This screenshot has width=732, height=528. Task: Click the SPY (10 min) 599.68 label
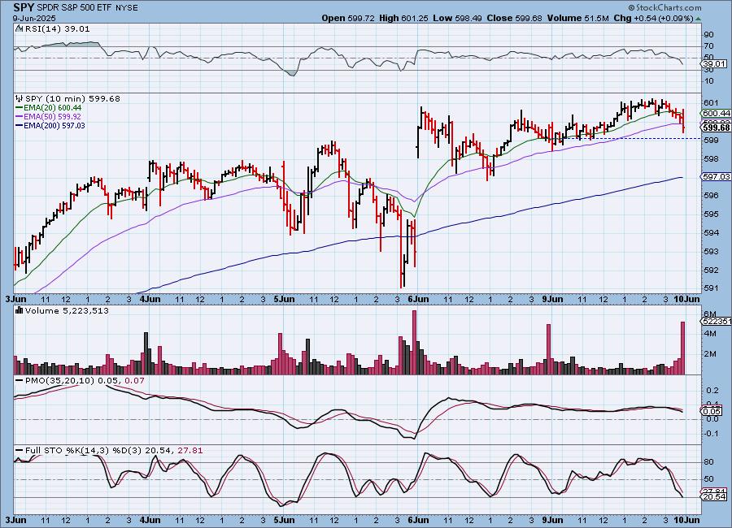72,98
